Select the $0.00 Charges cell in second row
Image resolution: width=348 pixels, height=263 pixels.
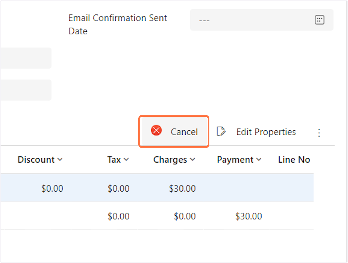(185, 216)
